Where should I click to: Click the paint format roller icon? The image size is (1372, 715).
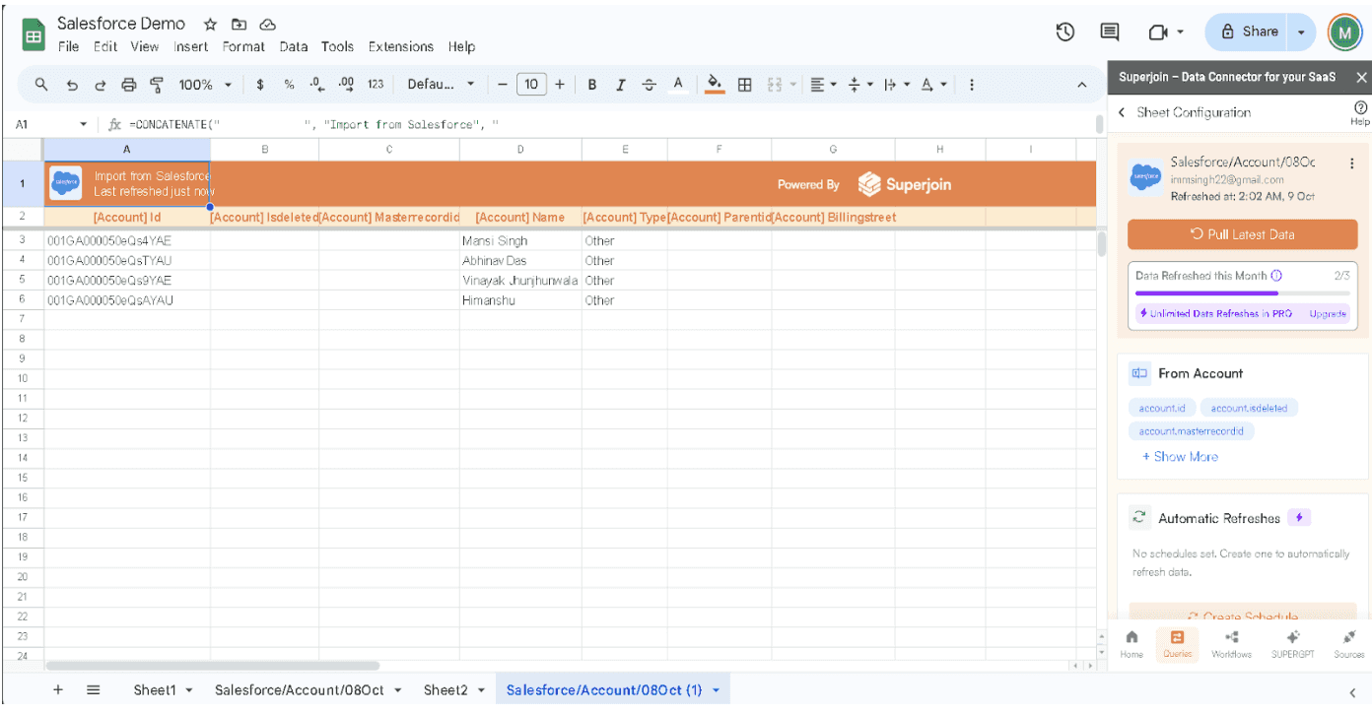coord(157,85)
